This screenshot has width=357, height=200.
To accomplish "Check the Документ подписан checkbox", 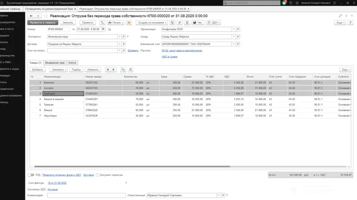I will (x=97, y=175).
